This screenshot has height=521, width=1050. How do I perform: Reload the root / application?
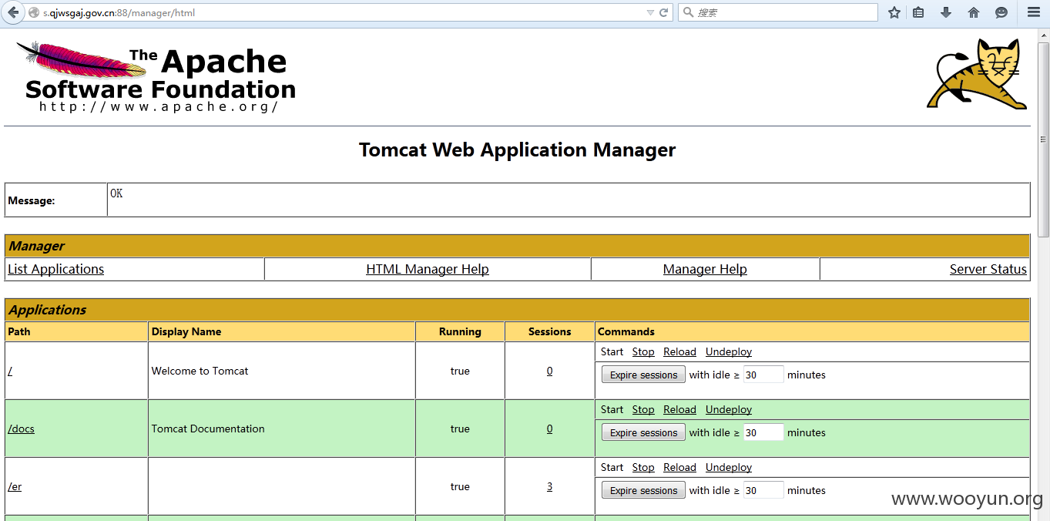679,351
